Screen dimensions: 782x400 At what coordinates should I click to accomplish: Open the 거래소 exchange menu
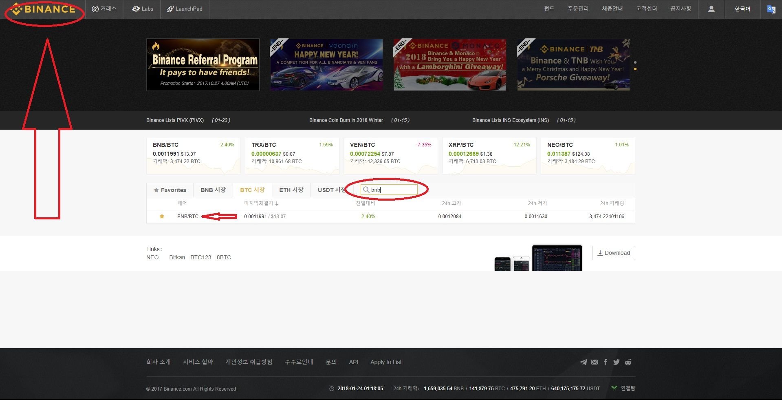pyautogui.click(x=104, y=9)
